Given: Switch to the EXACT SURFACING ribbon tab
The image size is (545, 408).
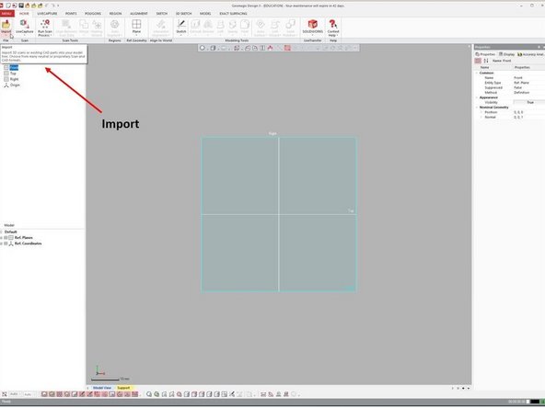Looking at the screenshot, I should pyautogui.click(x=233, y=13).
